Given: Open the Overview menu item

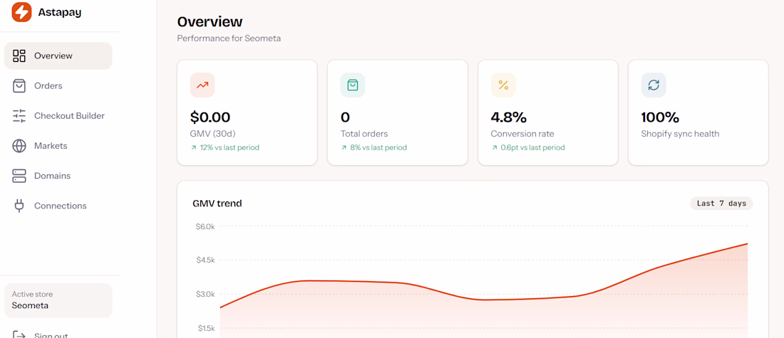Looking at the screenshot, I should coord(58,56).
